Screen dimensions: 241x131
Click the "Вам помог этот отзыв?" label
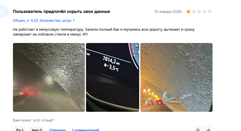[x=33, y=120]
